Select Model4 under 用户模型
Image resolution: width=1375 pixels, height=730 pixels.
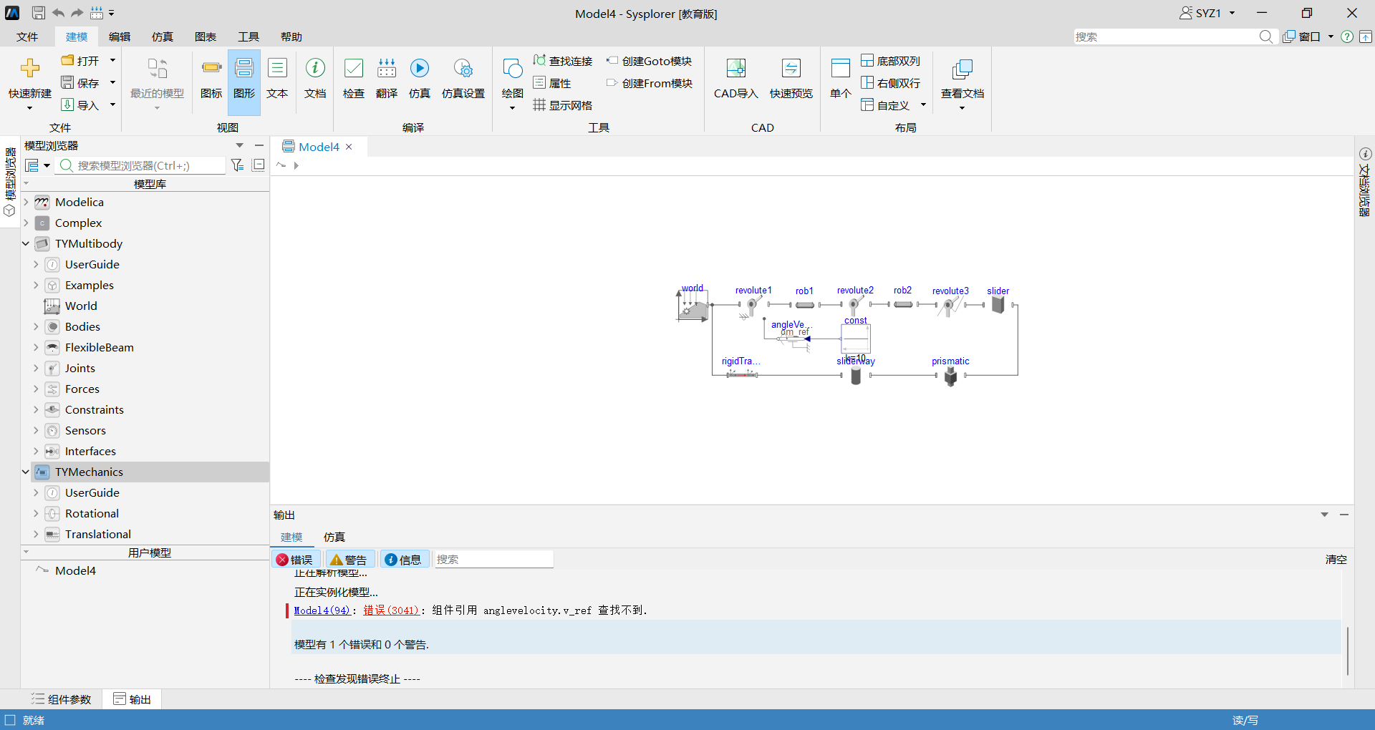pos(75,570)
